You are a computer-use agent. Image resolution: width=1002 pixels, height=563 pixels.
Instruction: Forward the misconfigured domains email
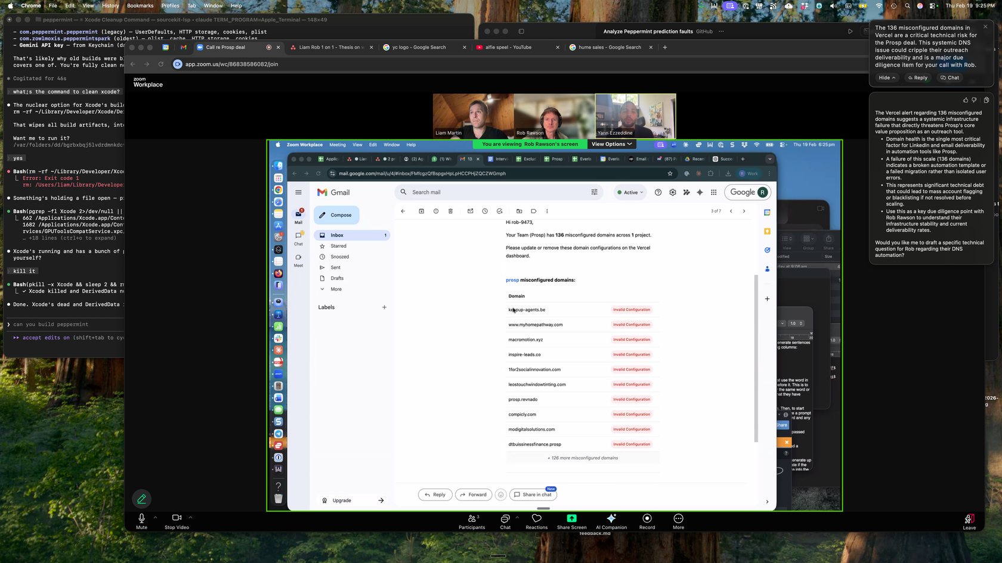coord(473,494)
